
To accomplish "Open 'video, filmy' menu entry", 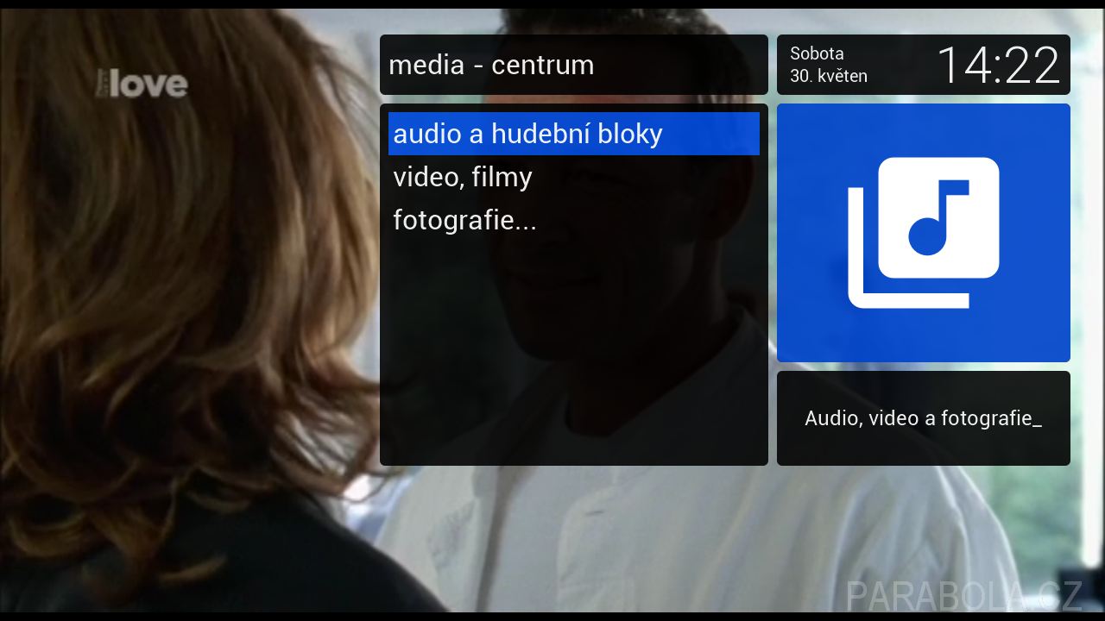I will [574, 177].
